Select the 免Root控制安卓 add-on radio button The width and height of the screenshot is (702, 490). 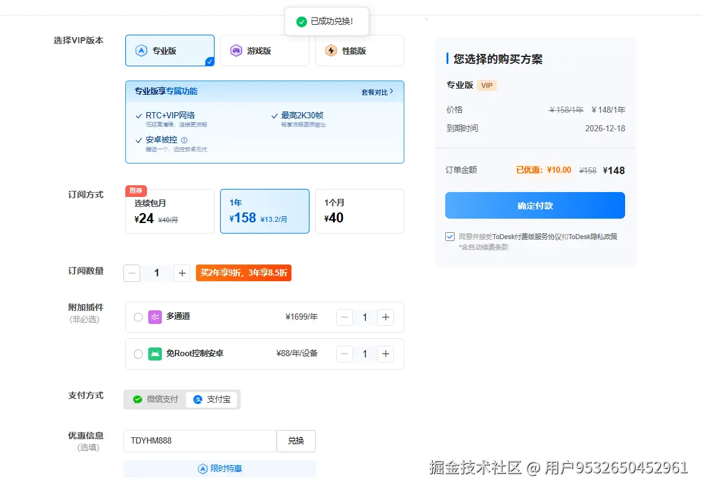(x=138, y=354)
